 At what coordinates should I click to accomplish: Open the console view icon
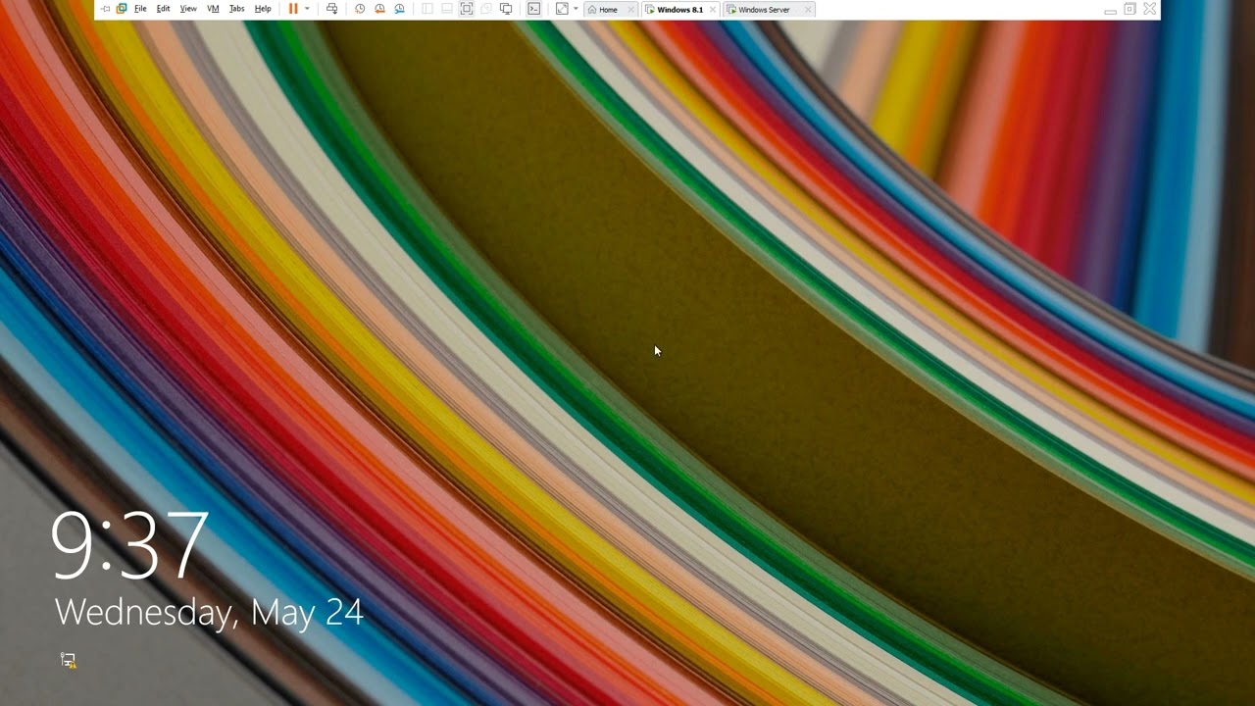[533, 9]
